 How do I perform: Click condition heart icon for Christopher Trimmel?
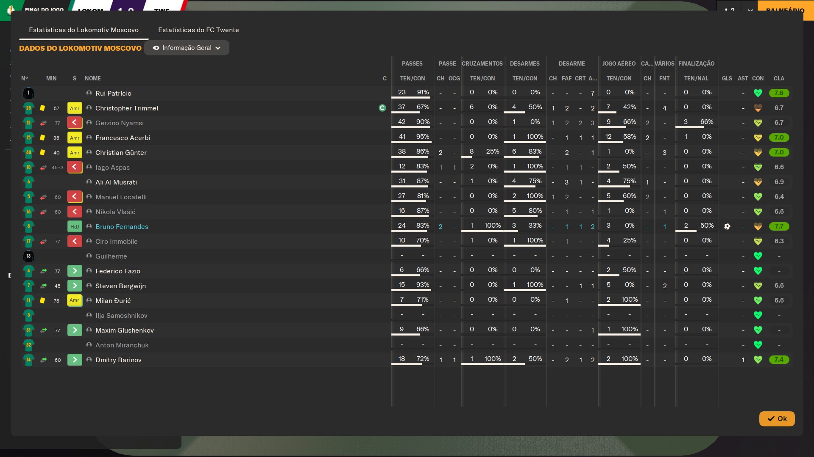coord(758,108)
